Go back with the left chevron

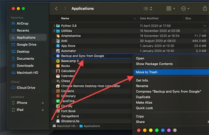click(x=56, y=9)
